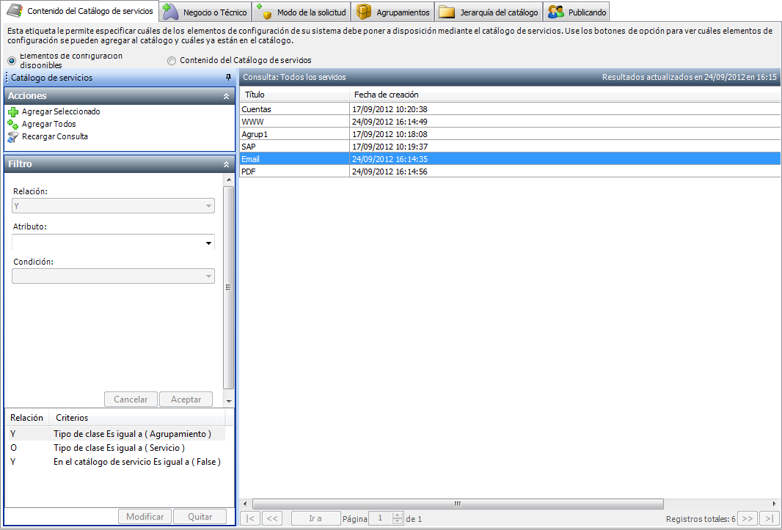This screenshot has height=530, width=782.
Task: Click the pin icon on Catálogo de servicios panel
Action: click(228, 77)
